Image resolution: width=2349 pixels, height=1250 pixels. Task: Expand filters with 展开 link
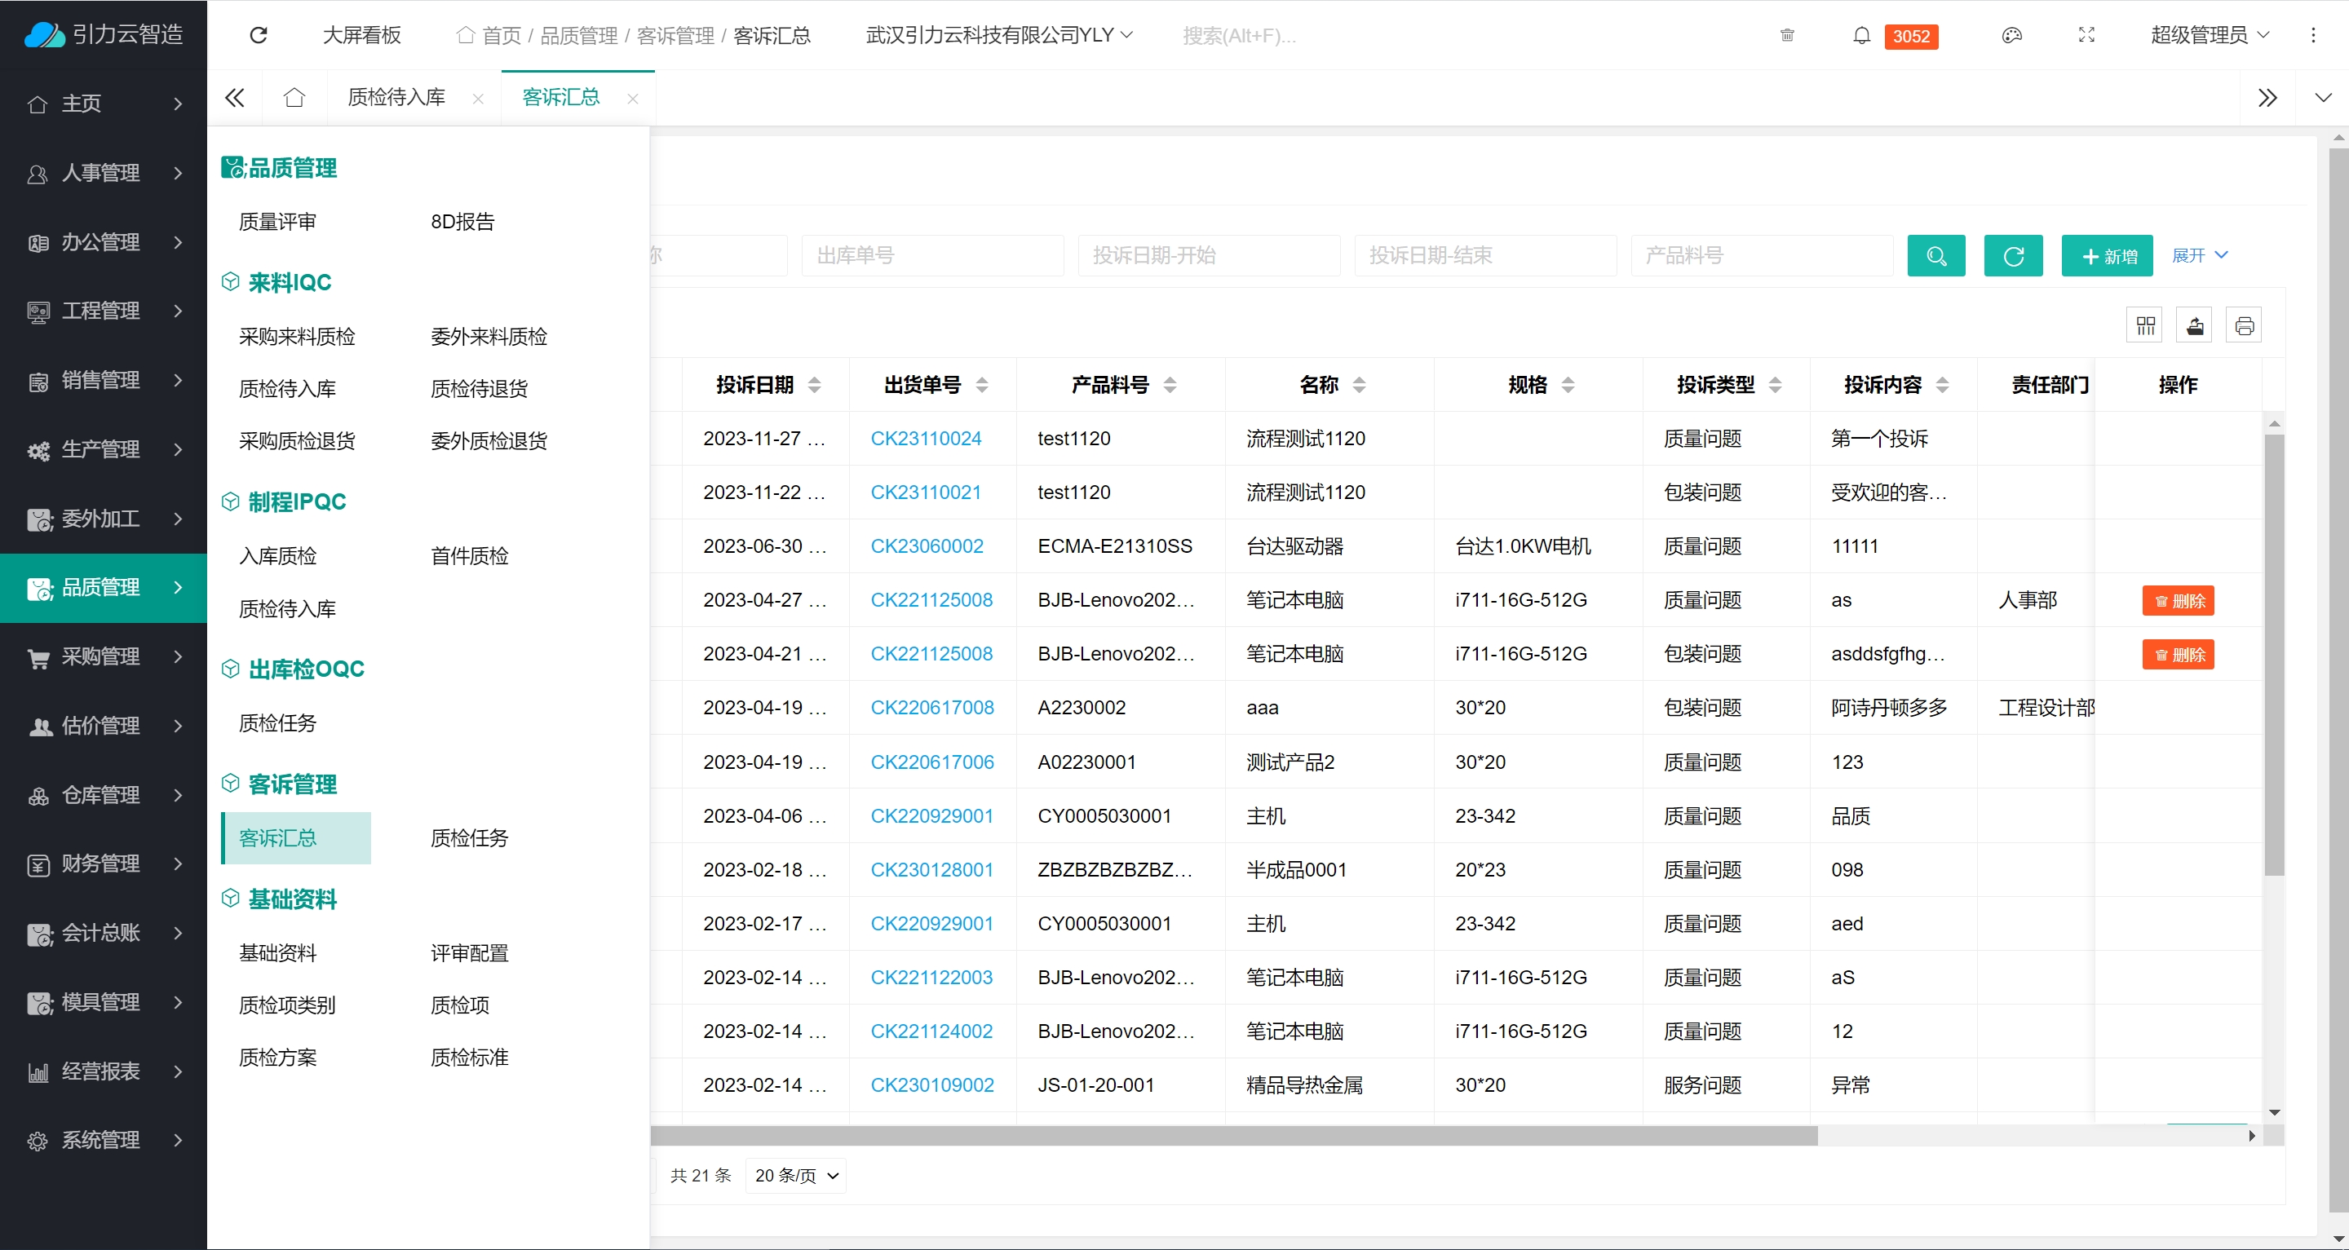(x=2199, y=255)
